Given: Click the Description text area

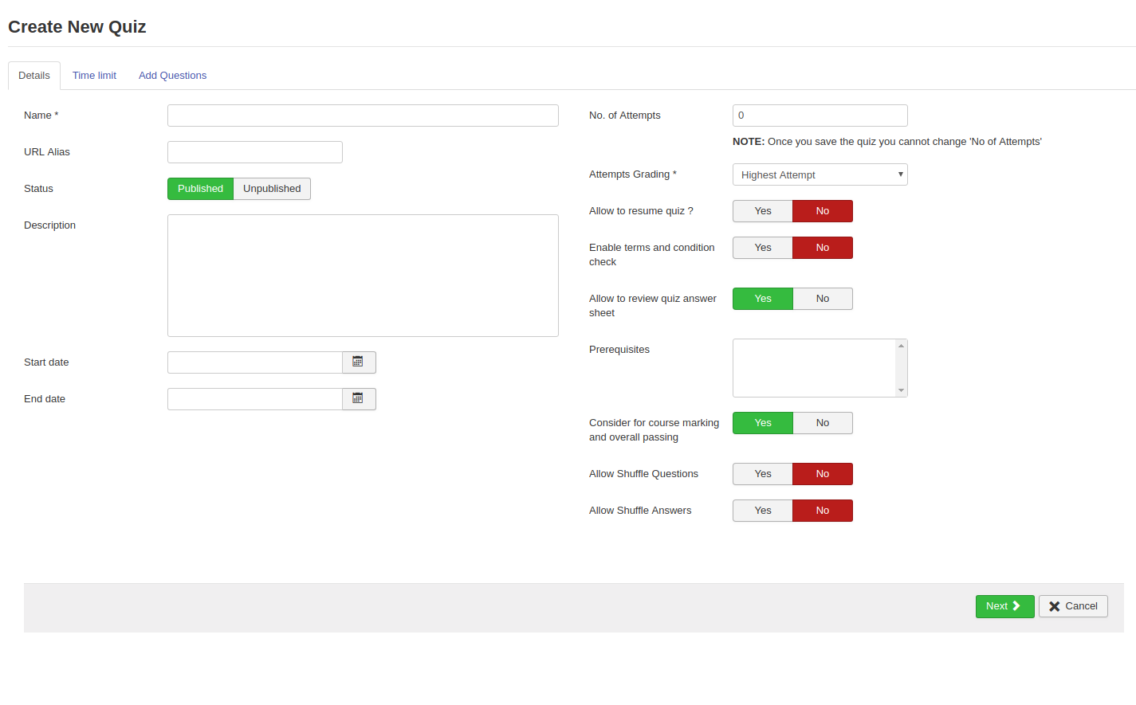Looking at the screenshot, I should point(363,276).
